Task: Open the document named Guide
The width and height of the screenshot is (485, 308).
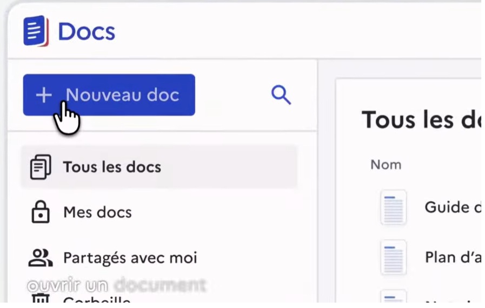Action: click(452, 207)
